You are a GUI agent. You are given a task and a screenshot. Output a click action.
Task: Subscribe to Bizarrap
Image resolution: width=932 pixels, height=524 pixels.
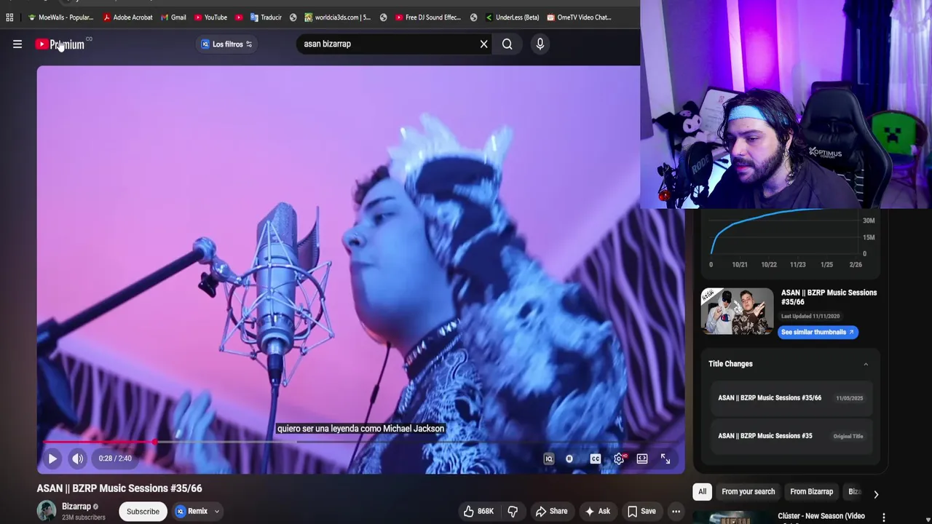[x=143, y=511]
